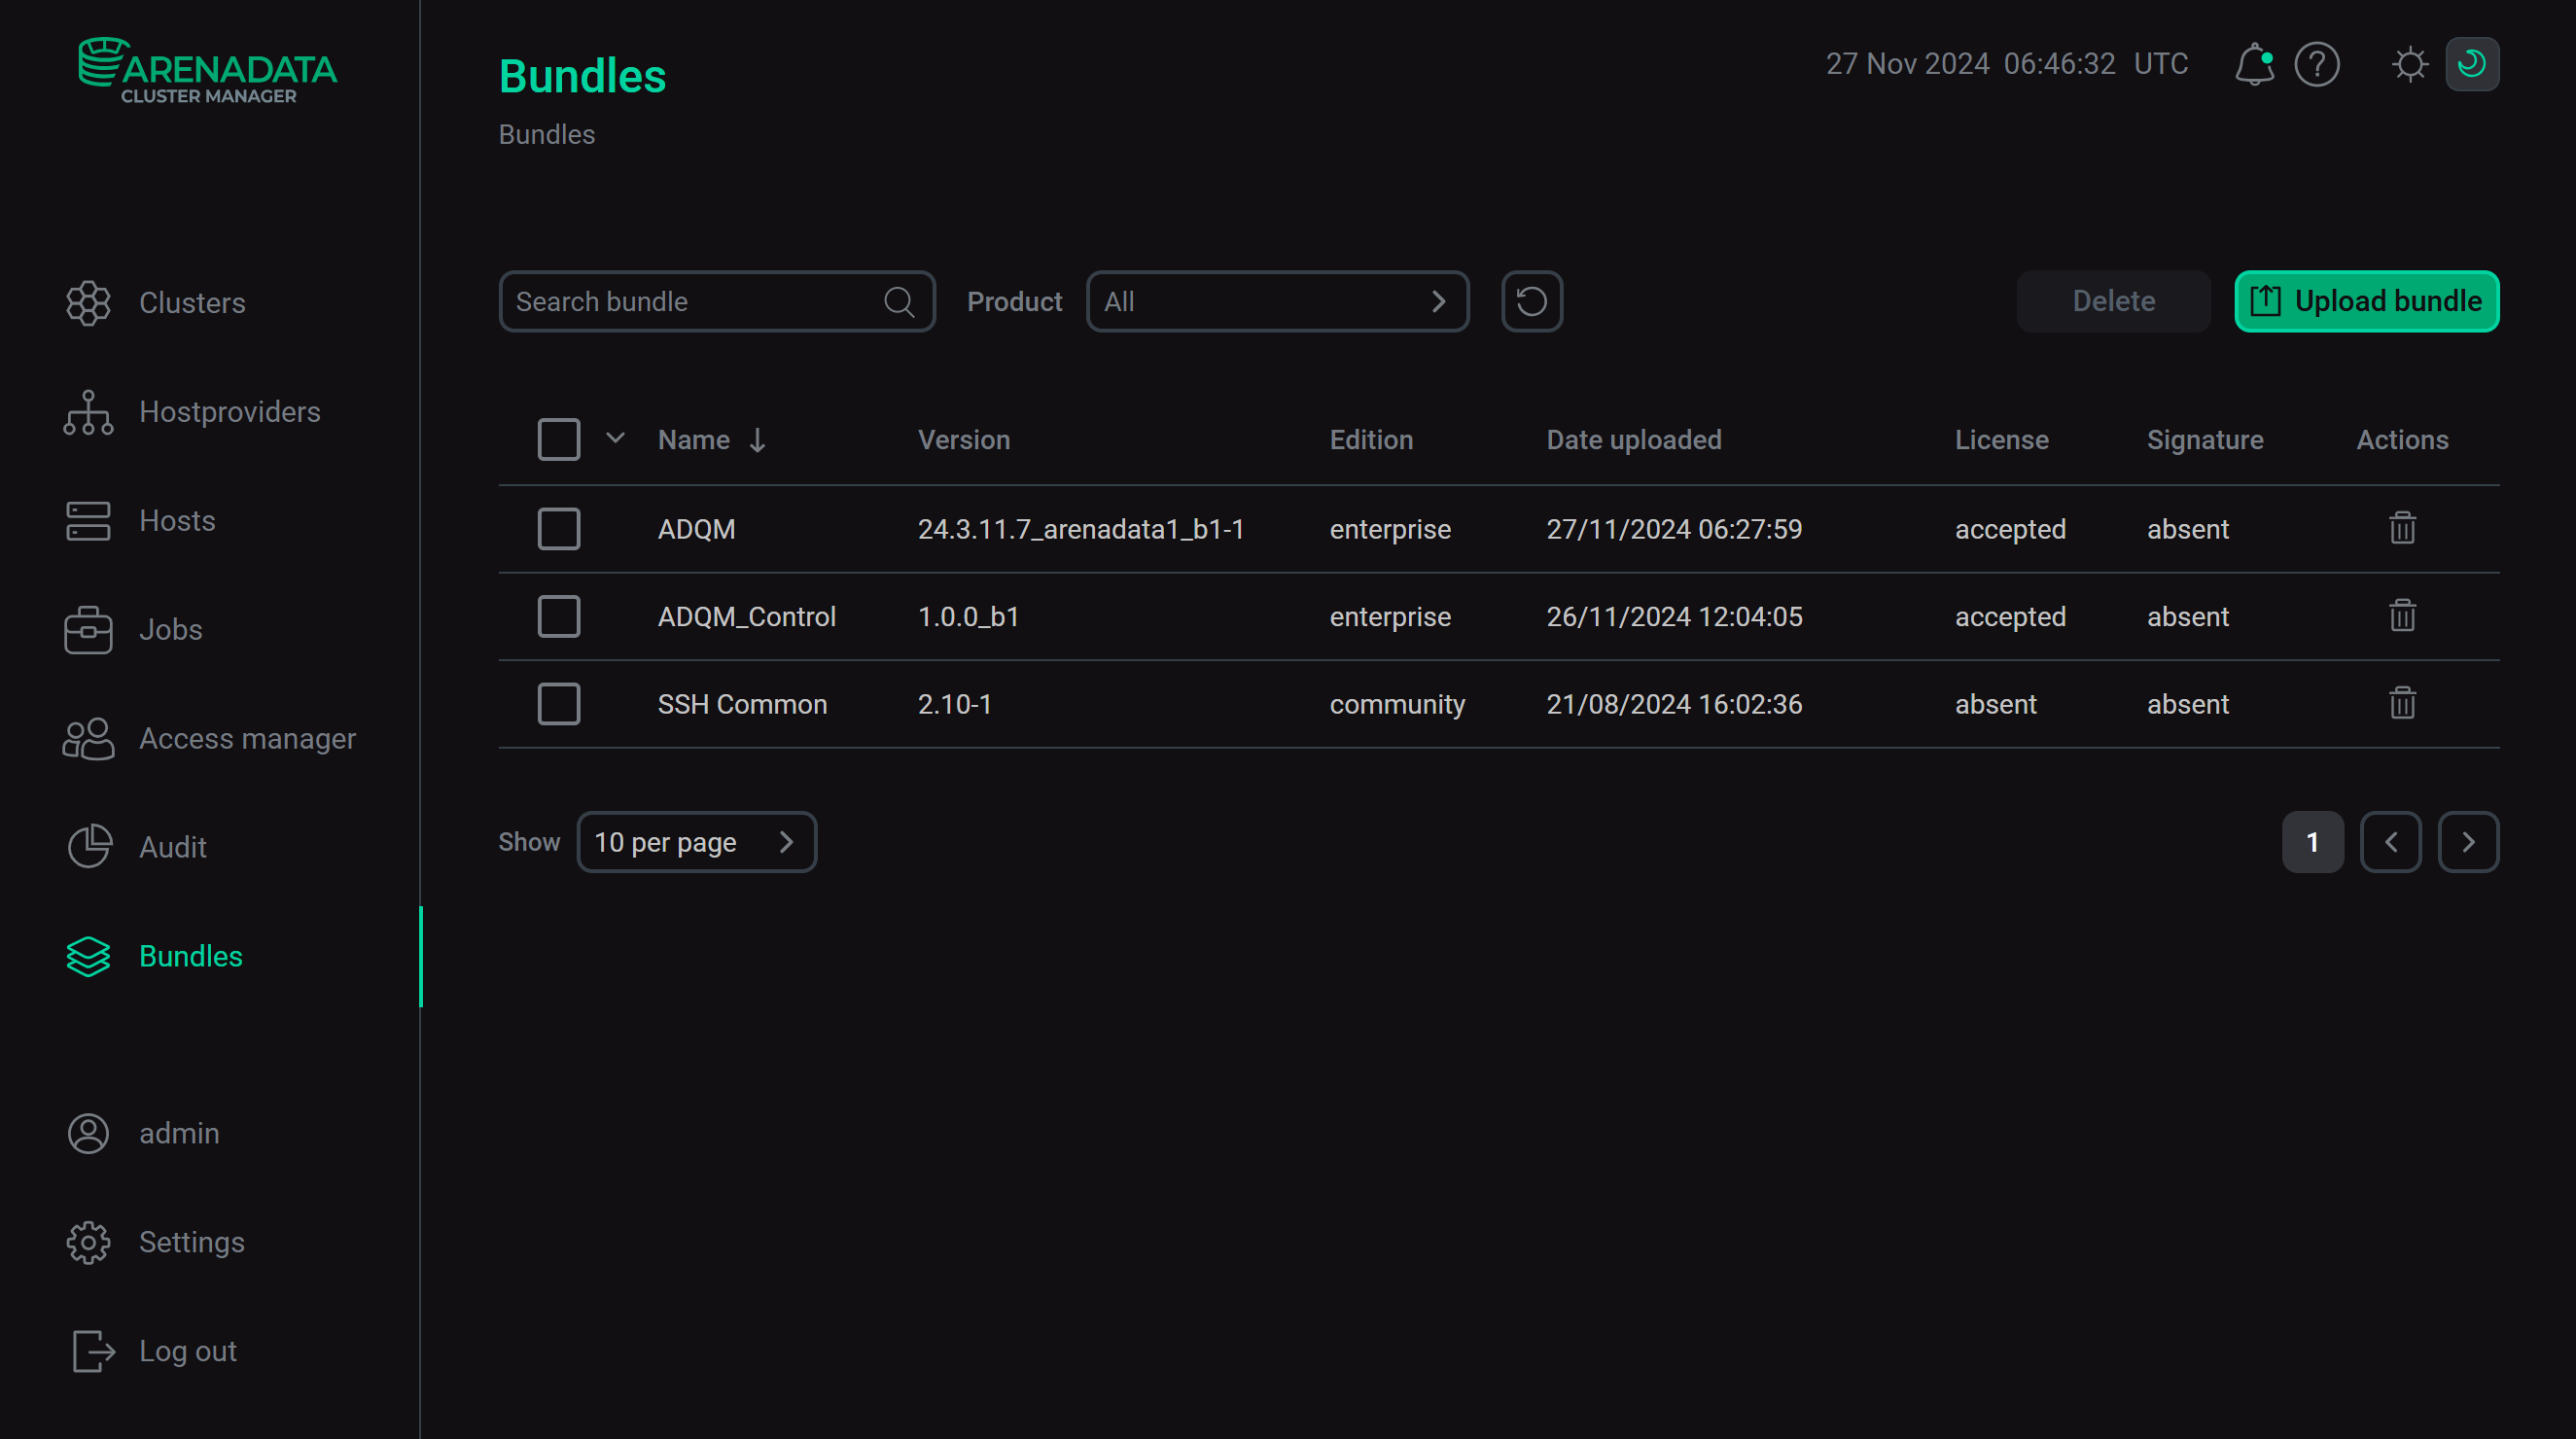
Task: Check the ADQM bundle checkbox
Action: point(558,528)
